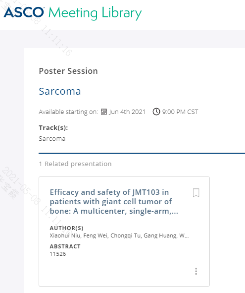Click the ABSTRACT label on card
Image resolution: width=245 pixels, height=293 pixels.
(x=65, y=246)
